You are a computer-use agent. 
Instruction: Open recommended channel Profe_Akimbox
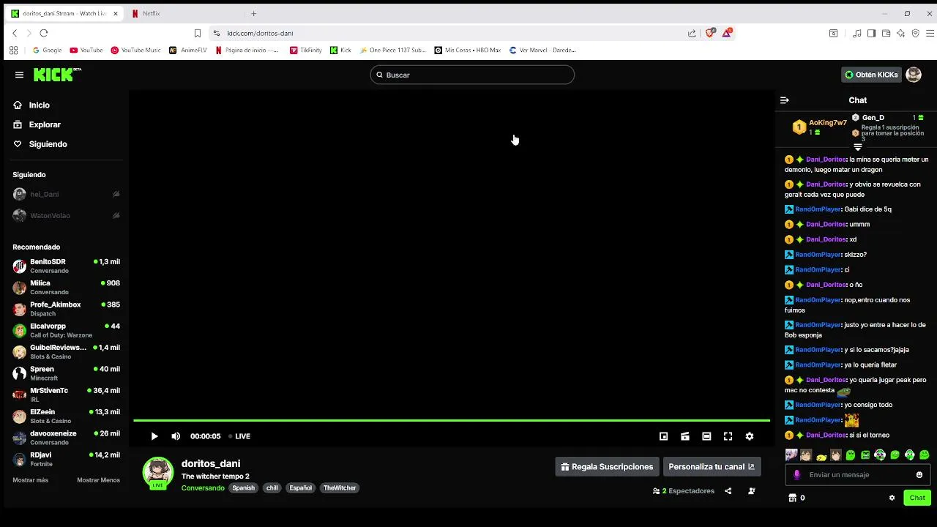[x=66, y=309]
